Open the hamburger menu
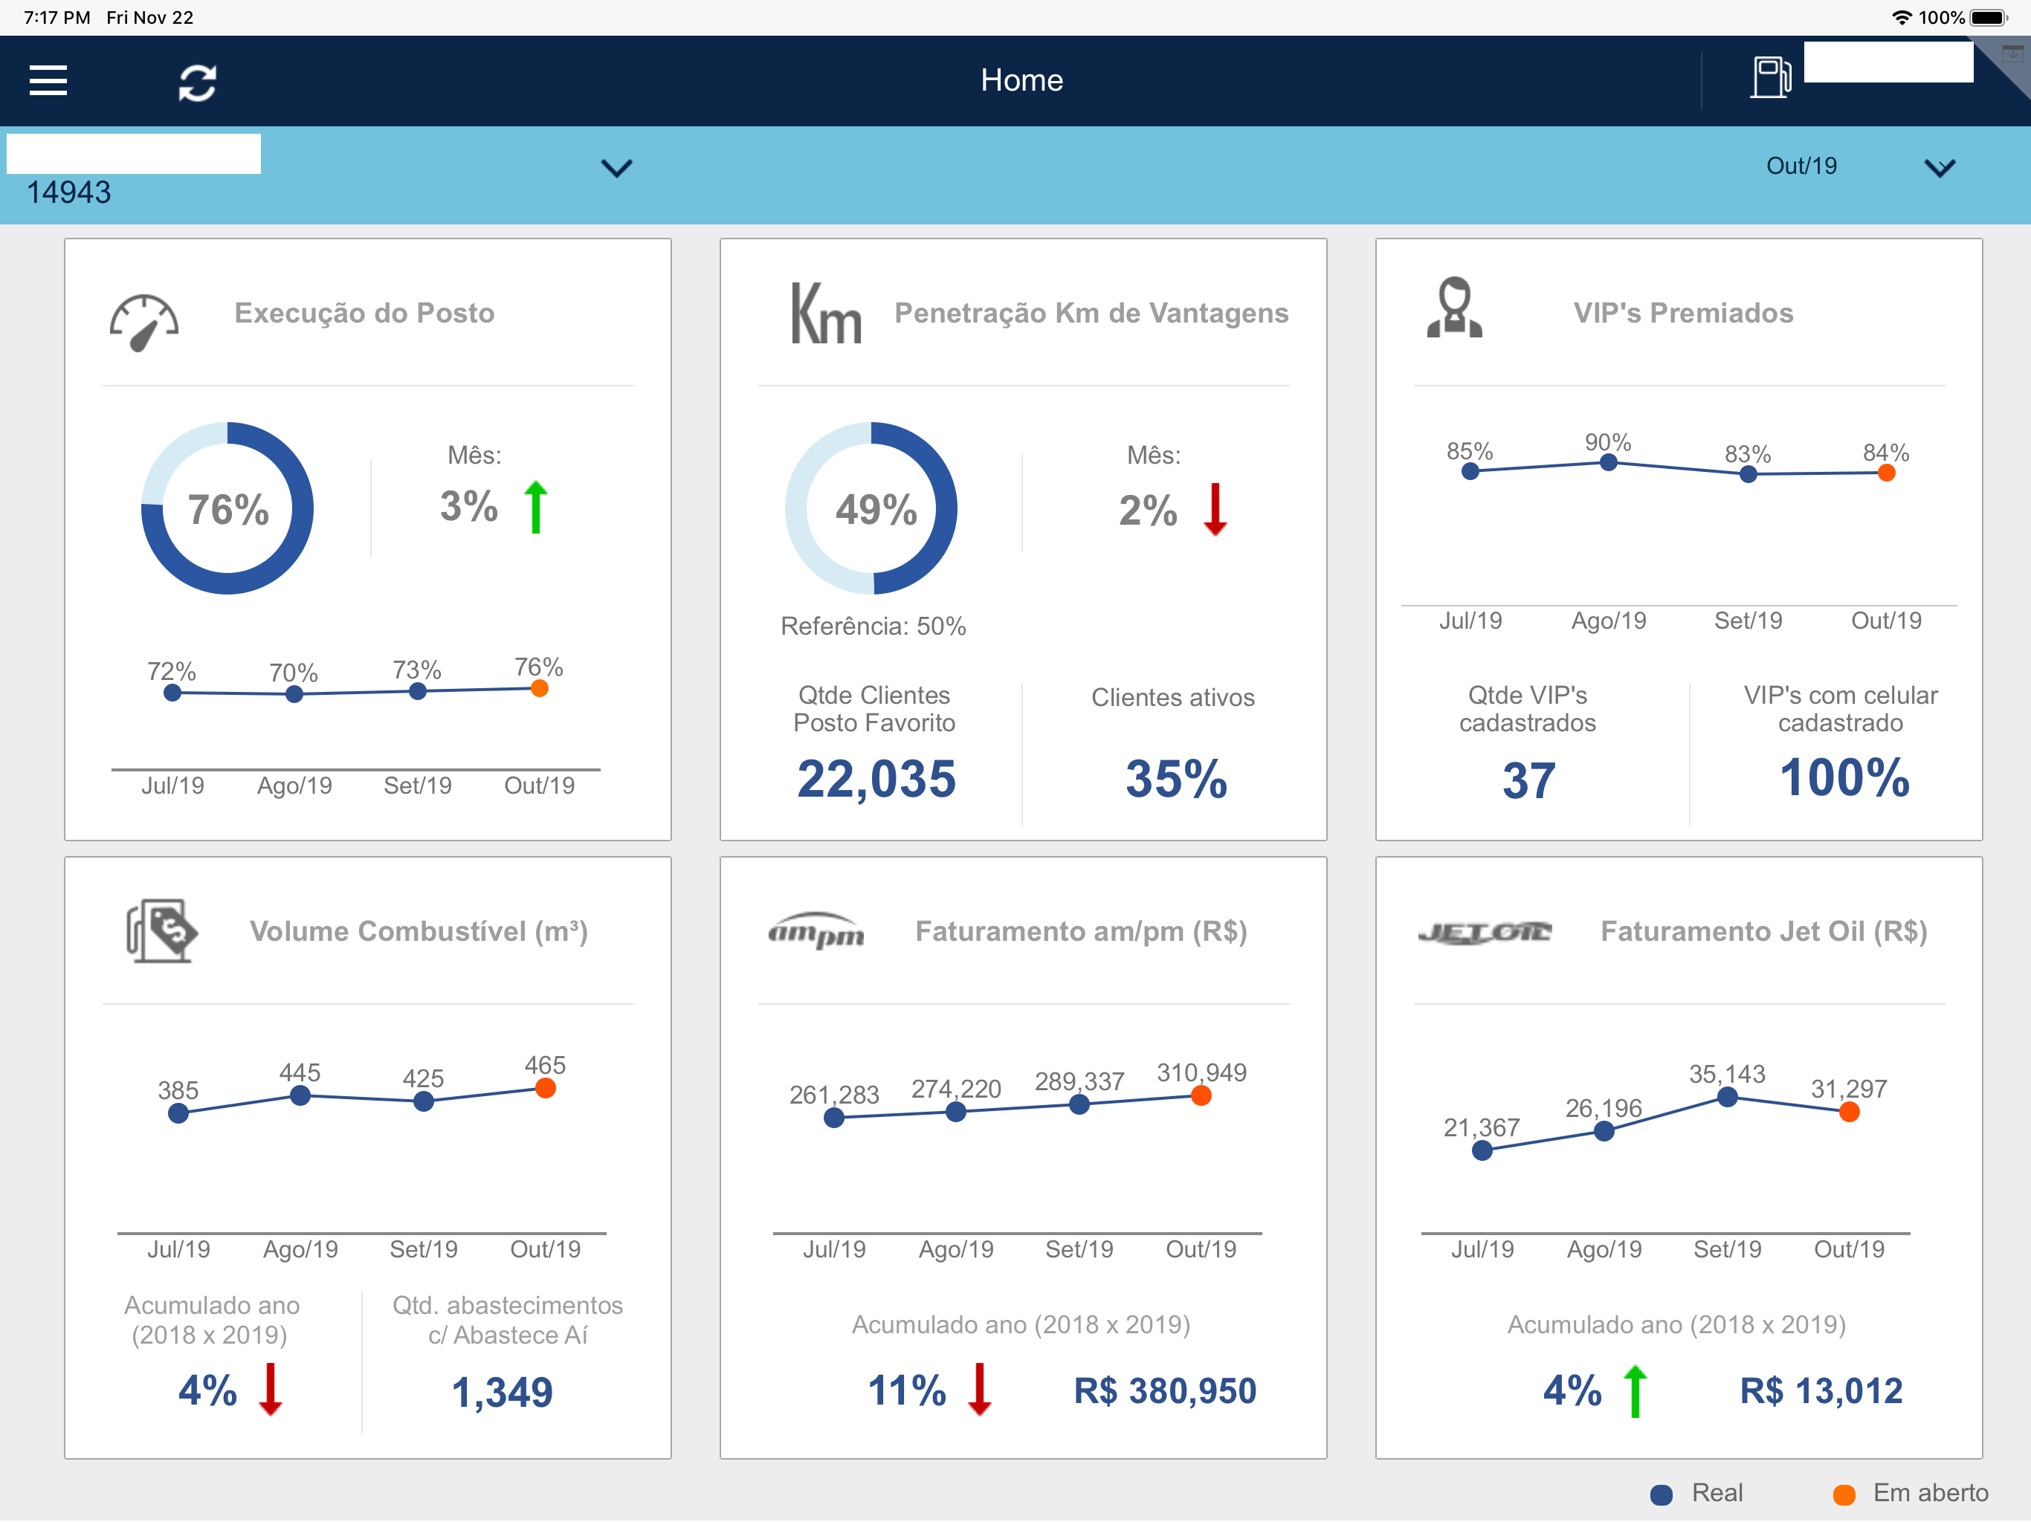Viewport: 2031px width, 1522px height. [48, 81]
